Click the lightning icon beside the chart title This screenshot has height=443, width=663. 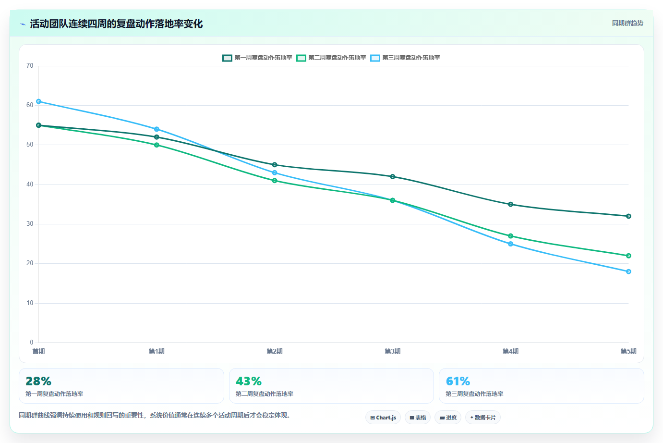click(23, 24)
